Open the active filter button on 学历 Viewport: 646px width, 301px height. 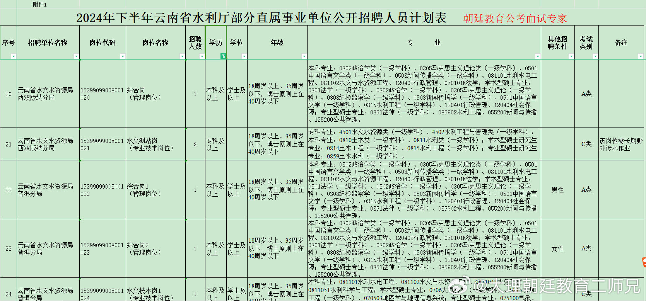[x=223, y=56]
